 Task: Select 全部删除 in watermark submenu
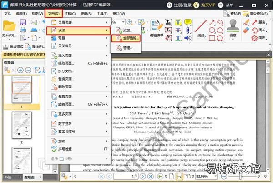126,38
